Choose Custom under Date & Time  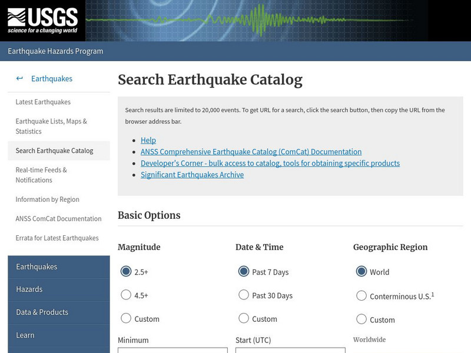pyautogui.click(x=243, y=319)
